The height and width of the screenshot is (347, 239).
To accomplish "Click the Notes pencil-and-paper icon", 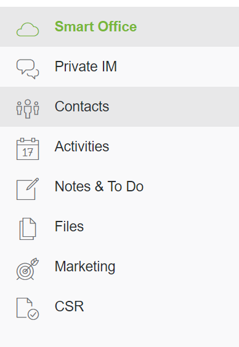I will 28,189.
